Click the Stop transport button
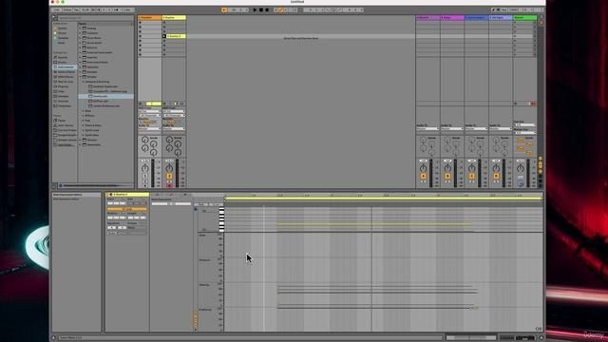The width and height of the screenshot is (608, 342). 261,9
